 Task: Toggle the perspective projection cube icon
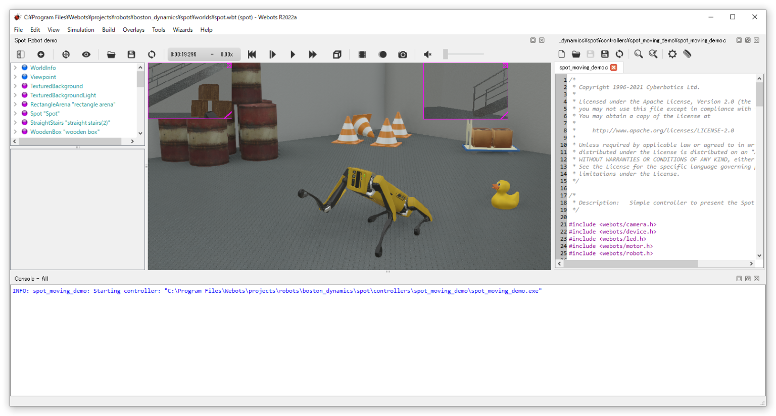pos(337,54)
